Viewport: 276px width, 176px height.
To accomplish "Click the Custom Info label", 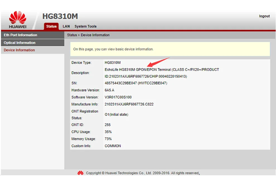I will (x=81, y=146).
